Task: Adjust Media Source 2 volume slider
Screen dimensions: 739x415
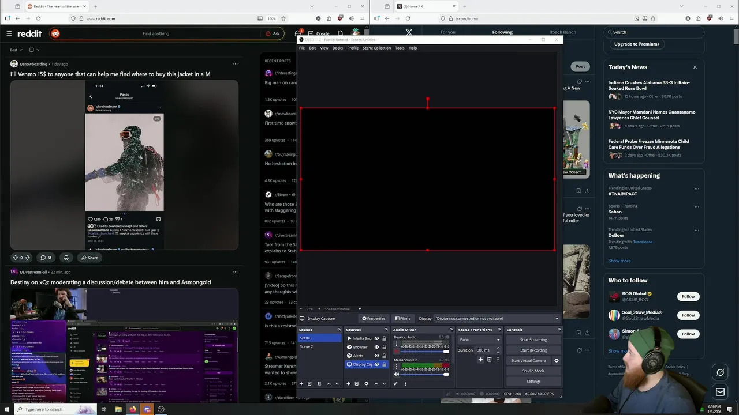Action: pyautogui.click(x=425, y=374)
